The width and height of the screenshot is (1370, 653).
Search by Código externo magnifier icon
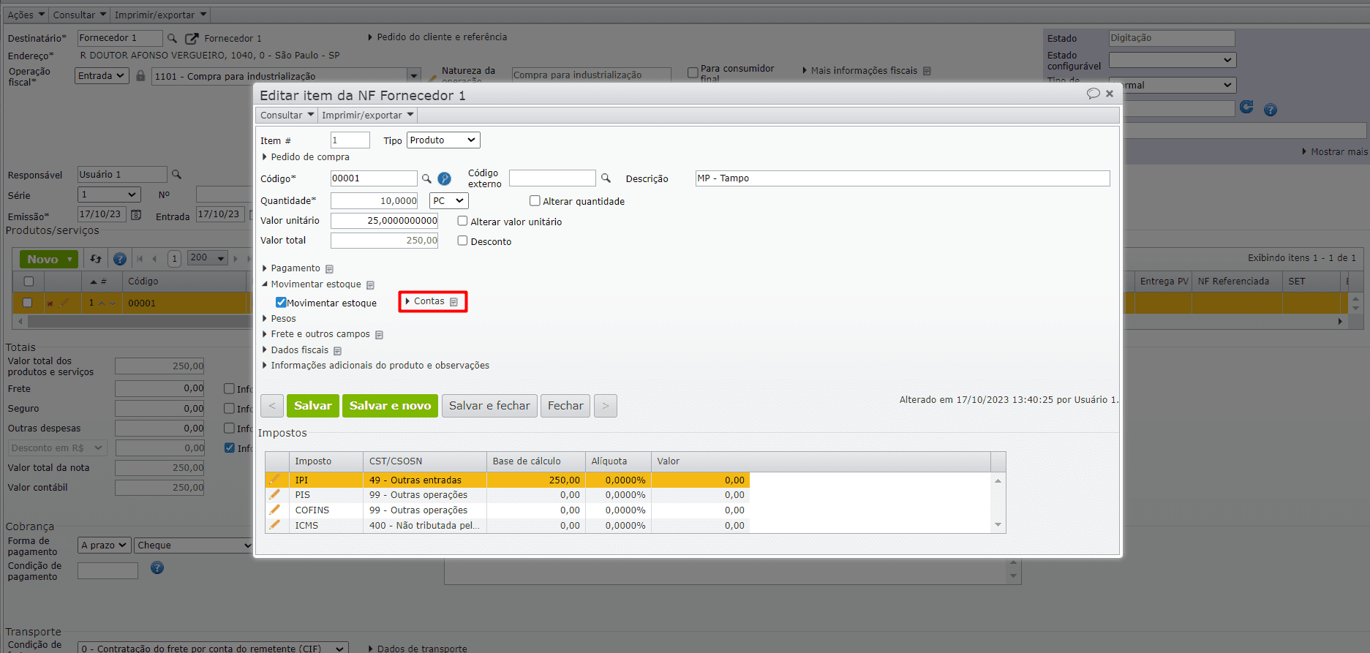(x=606, y=178)
